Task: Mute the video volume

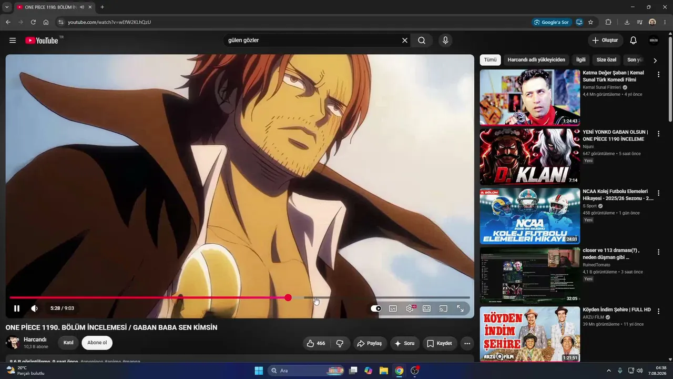Action: [34, 308]
